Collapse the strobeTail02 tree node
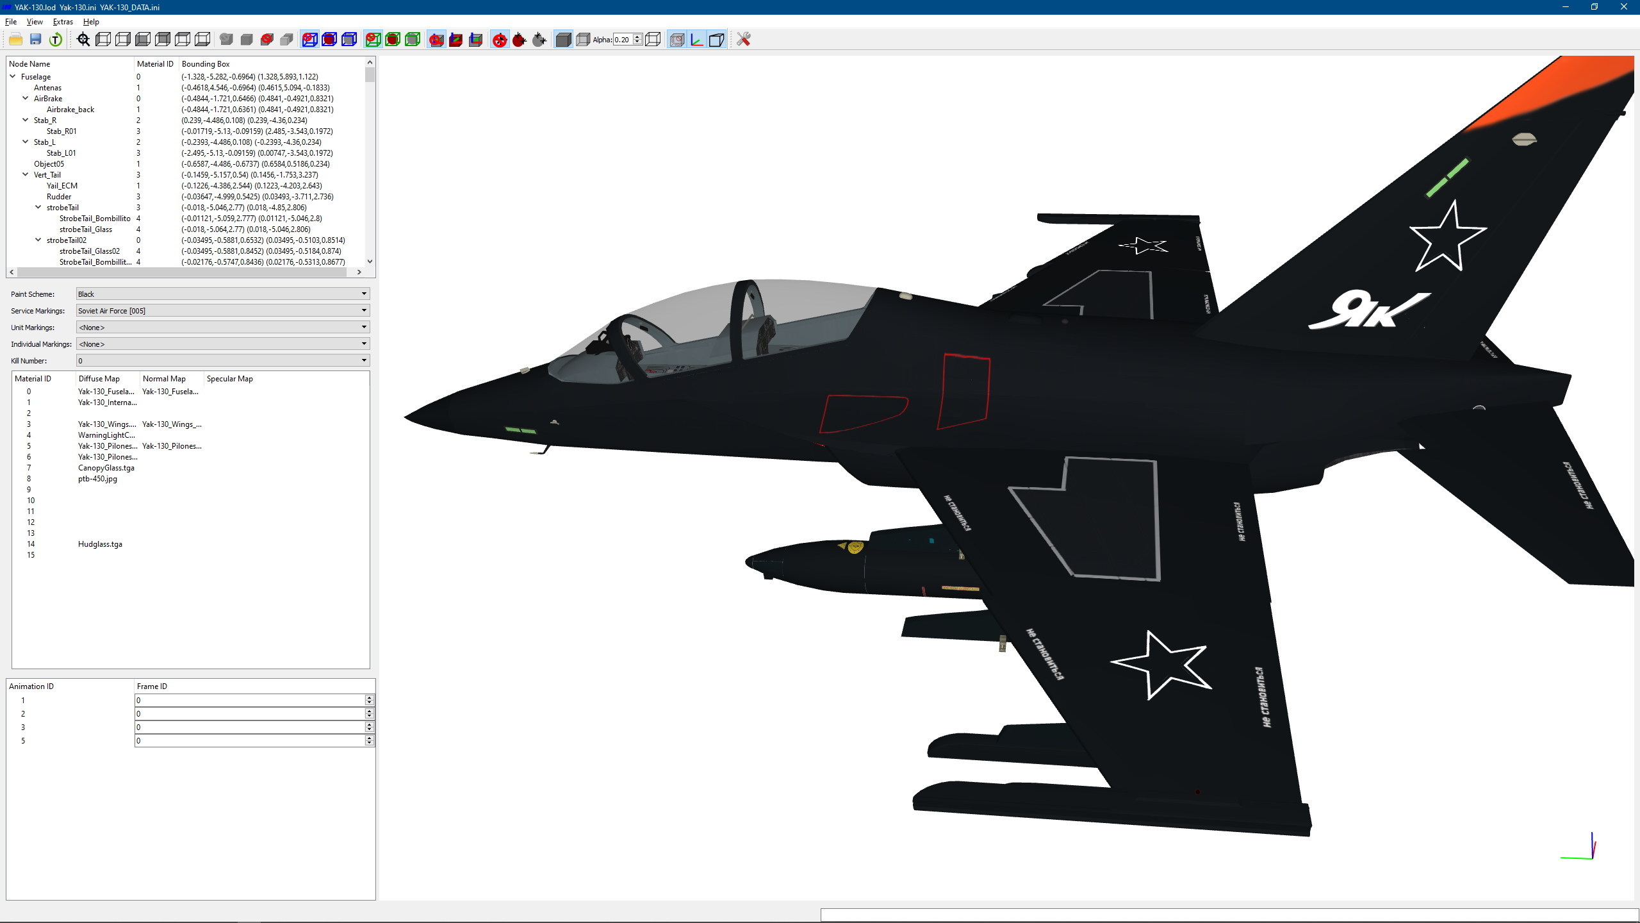Screen dimensions: 1640x923 (x=38, y=240)
